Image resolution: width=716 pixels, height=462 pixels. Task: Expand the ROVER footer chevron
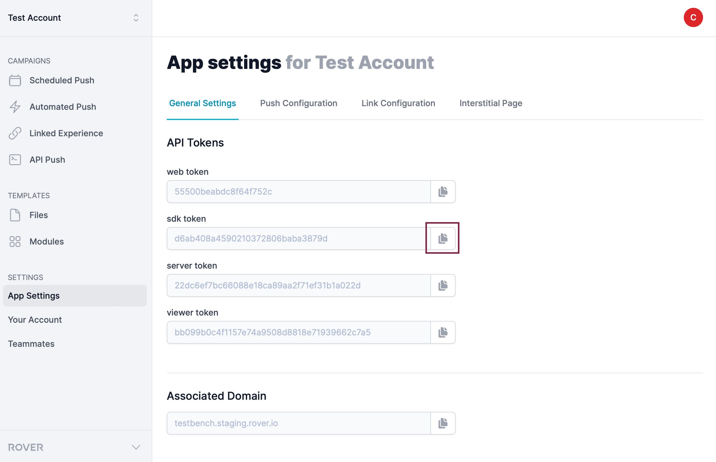click(136, 447)
